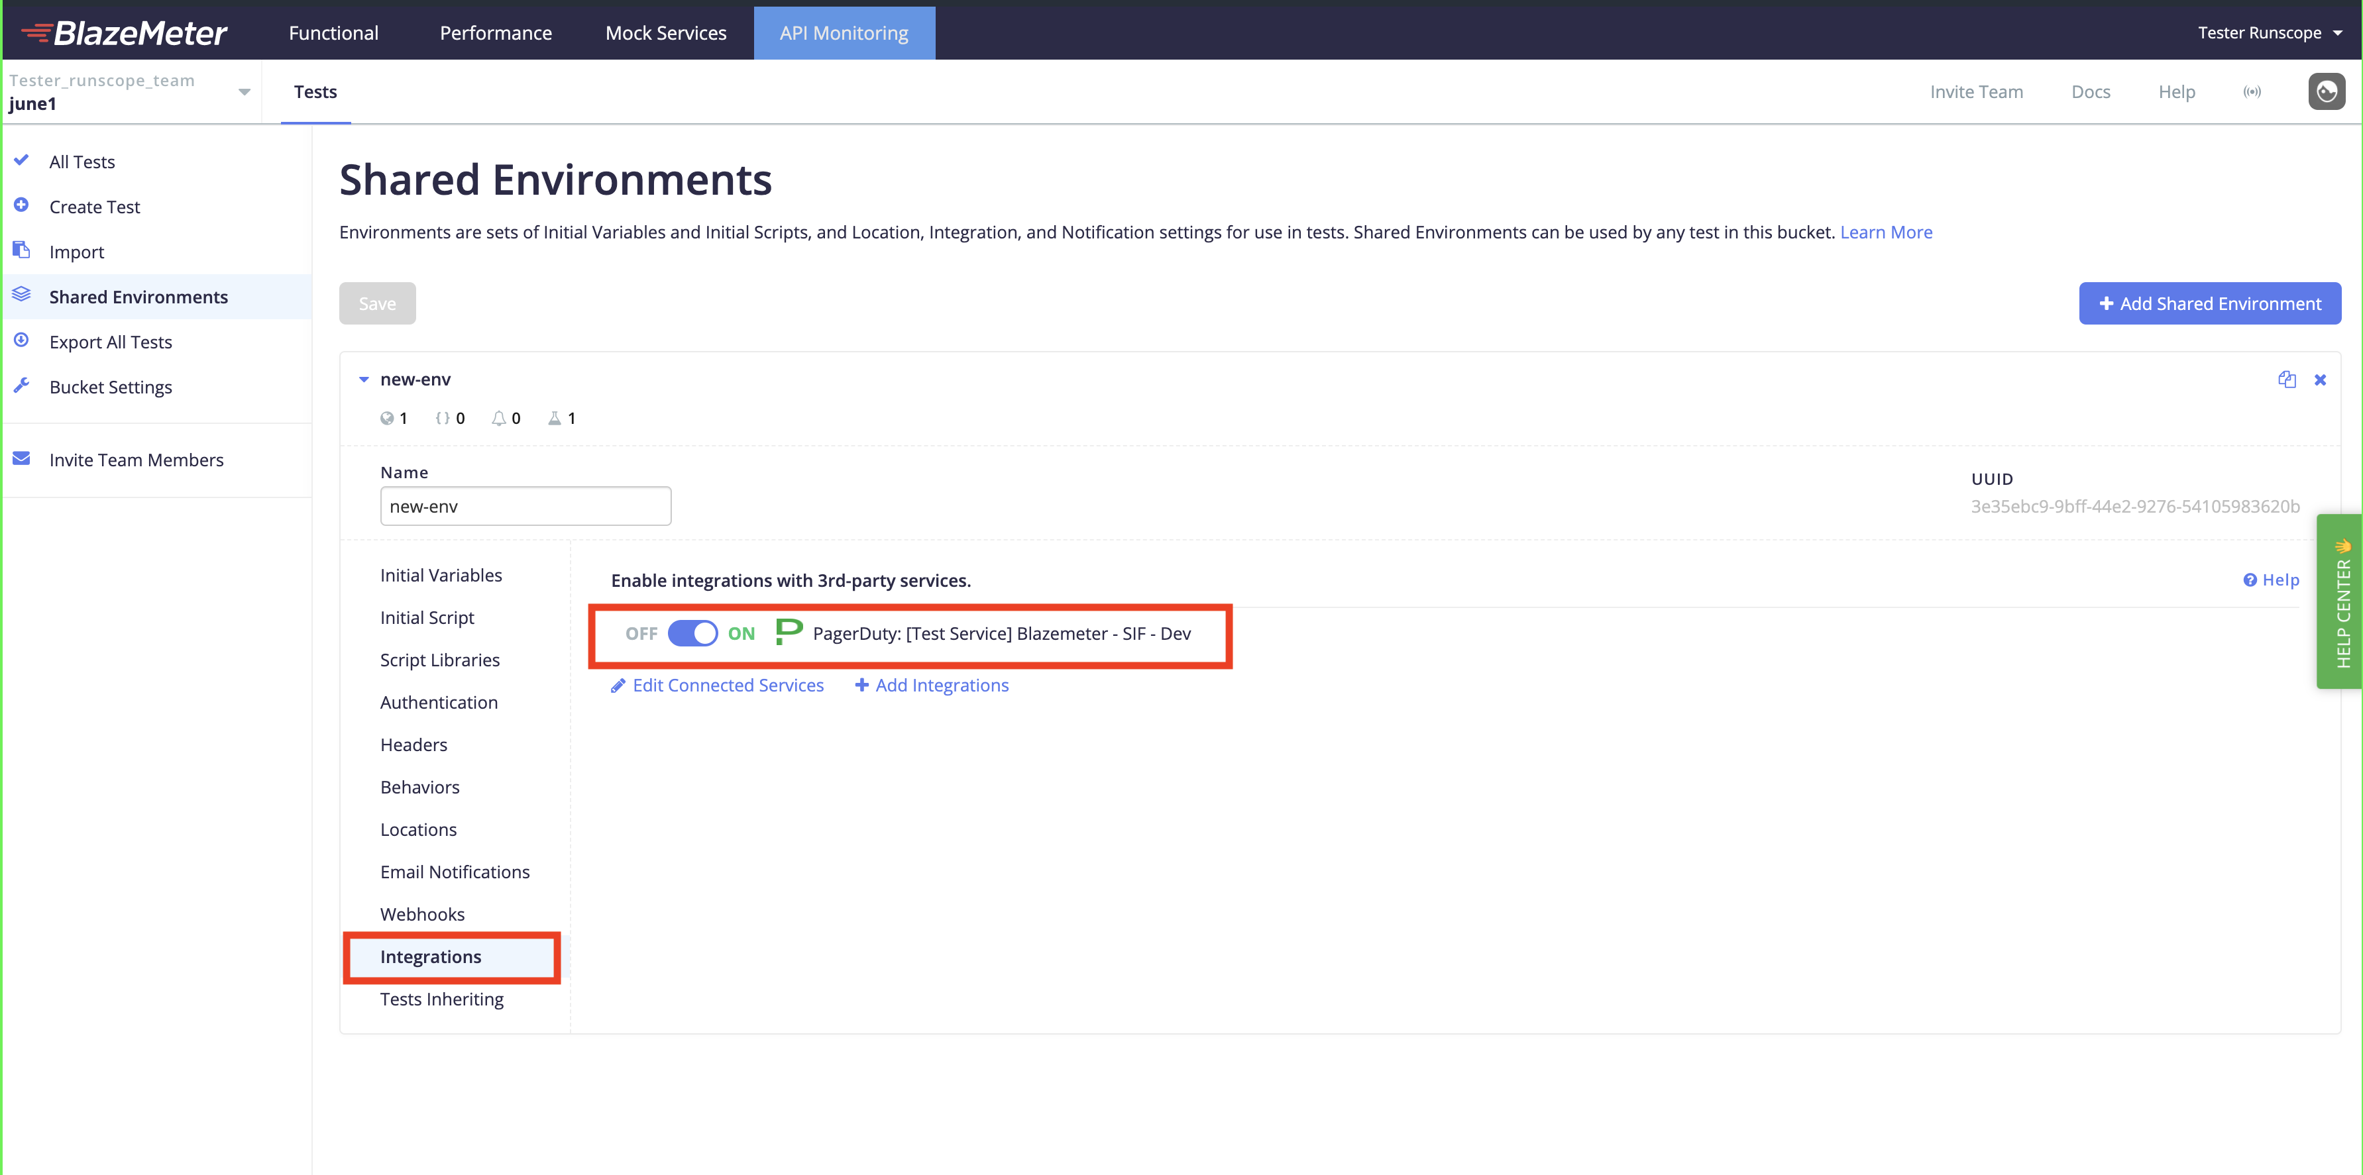Viewport: 2363px width, 1175px height.
Task: Click the Add Integrations link
Action: click(932, 685)
